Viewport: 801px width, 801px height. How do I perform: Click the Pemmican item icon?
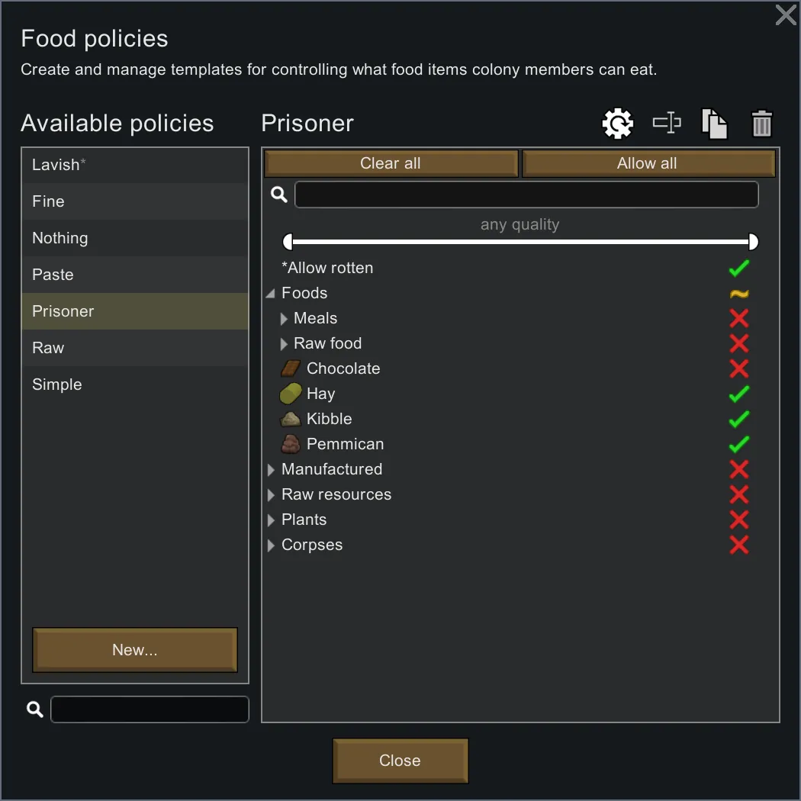pos(291,444)
